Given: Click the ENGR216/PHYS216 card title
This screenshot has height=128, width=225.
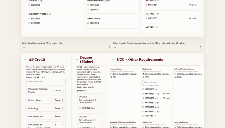Looking at the screenshot, I should pos(40,14).
